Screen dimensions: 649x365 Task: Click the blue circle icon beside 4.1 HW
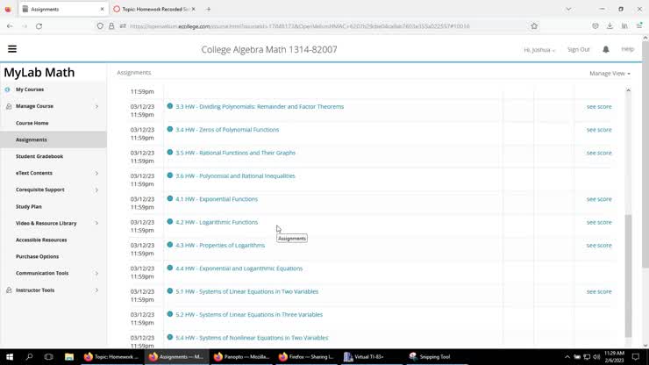click(170, 199)
